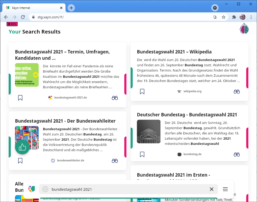Open the tab search dropdown arrow
257x202 pixels.
pos(215,8)
